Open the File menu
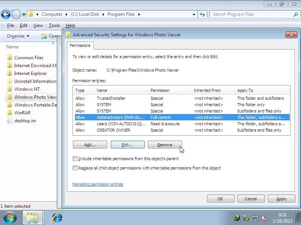Screen dimensions: 301x225 point(11,25)
